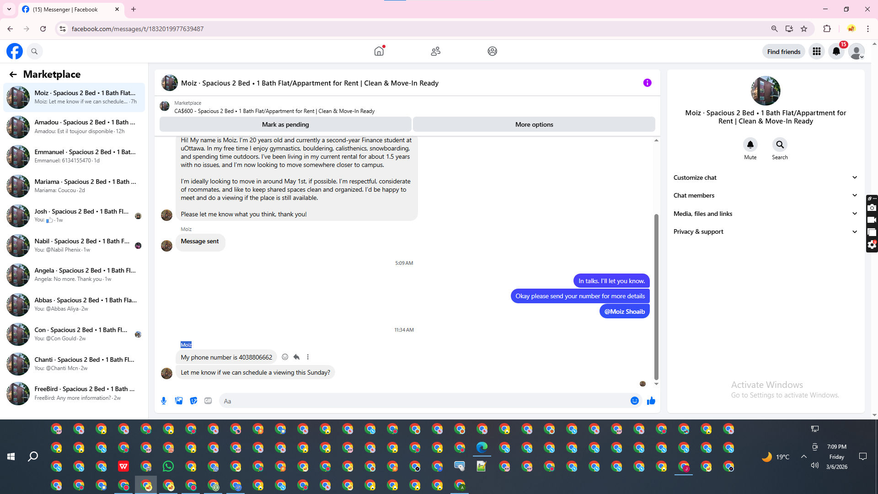The height and width of the screenshot is (494, 878).
Task: Open the notifications bell
Action: 836,52
